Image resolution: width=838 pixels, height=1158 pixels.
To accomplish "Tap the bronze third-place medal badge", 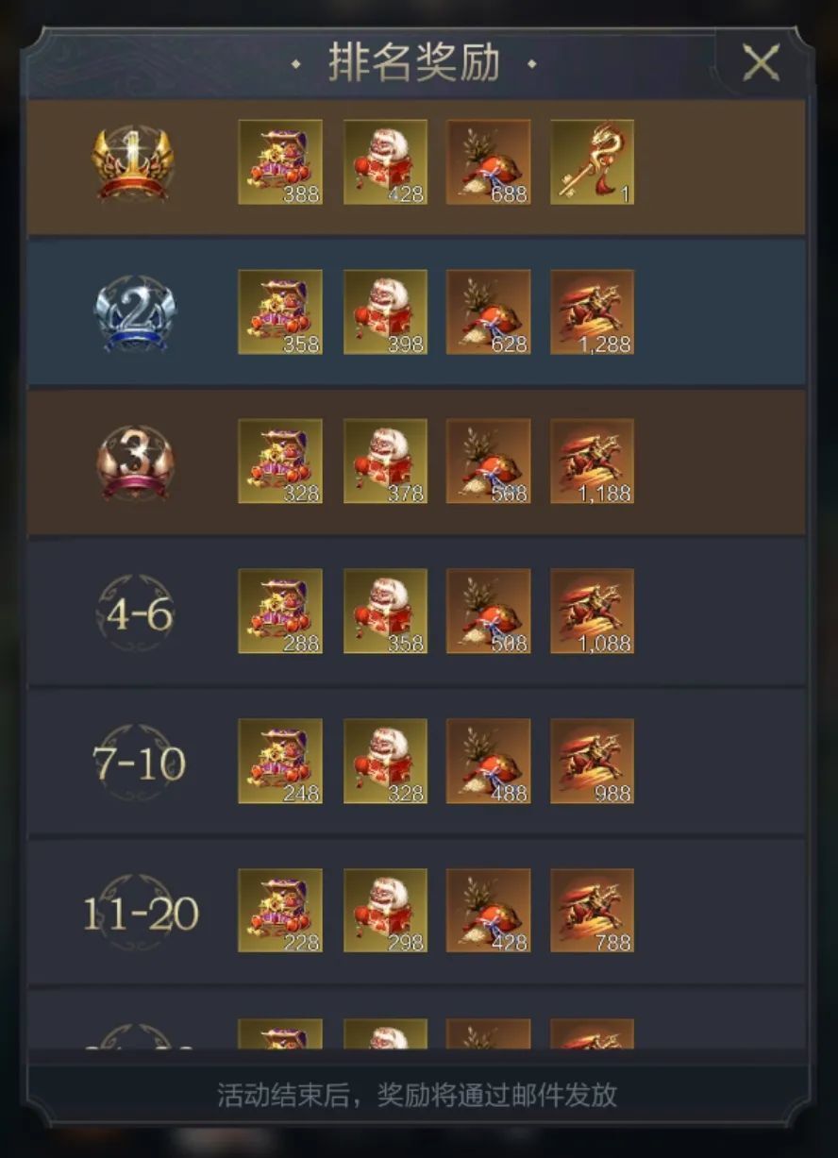I will [135, 462].
